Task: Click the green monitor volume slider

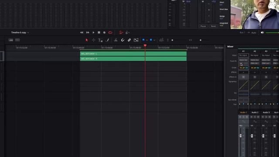Action: click(x=272, y=33)
